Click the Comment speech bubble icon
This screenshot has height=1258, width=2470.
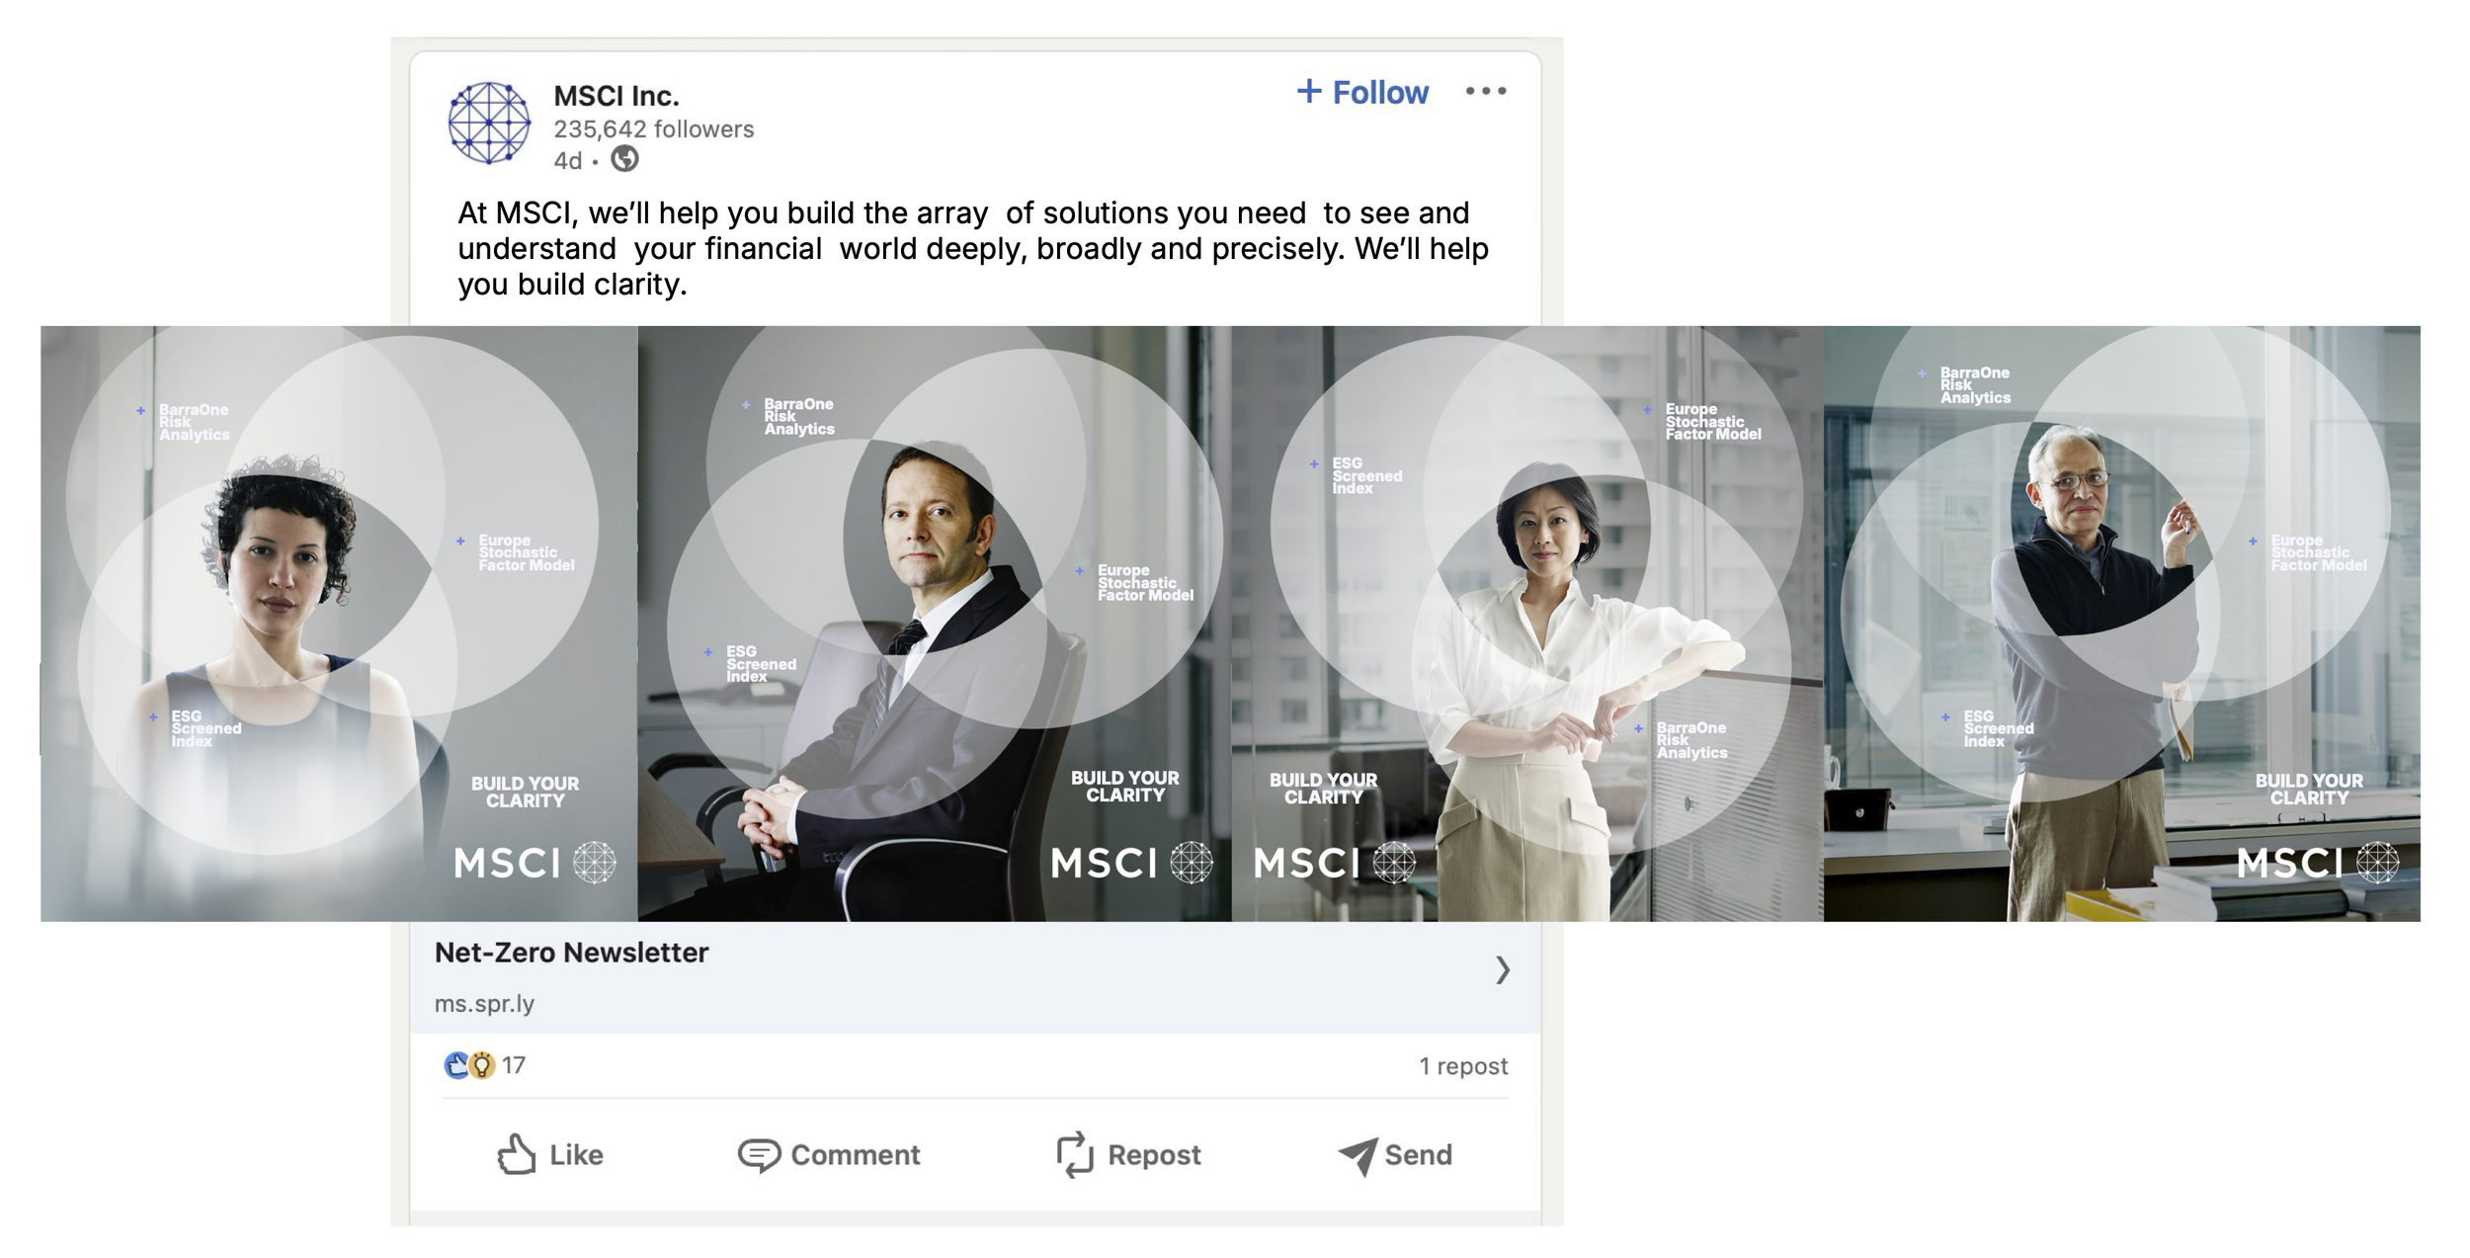point(759,1154)
